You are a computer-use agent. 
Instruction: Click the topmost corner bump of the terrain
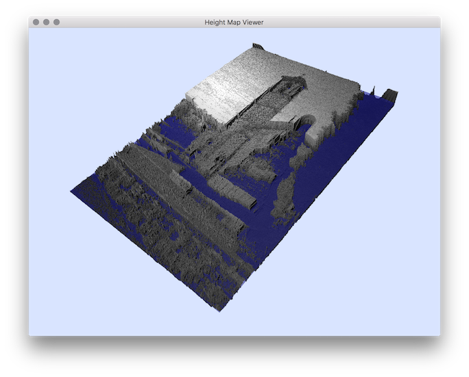pyautogui.click(x=258, y=47)
